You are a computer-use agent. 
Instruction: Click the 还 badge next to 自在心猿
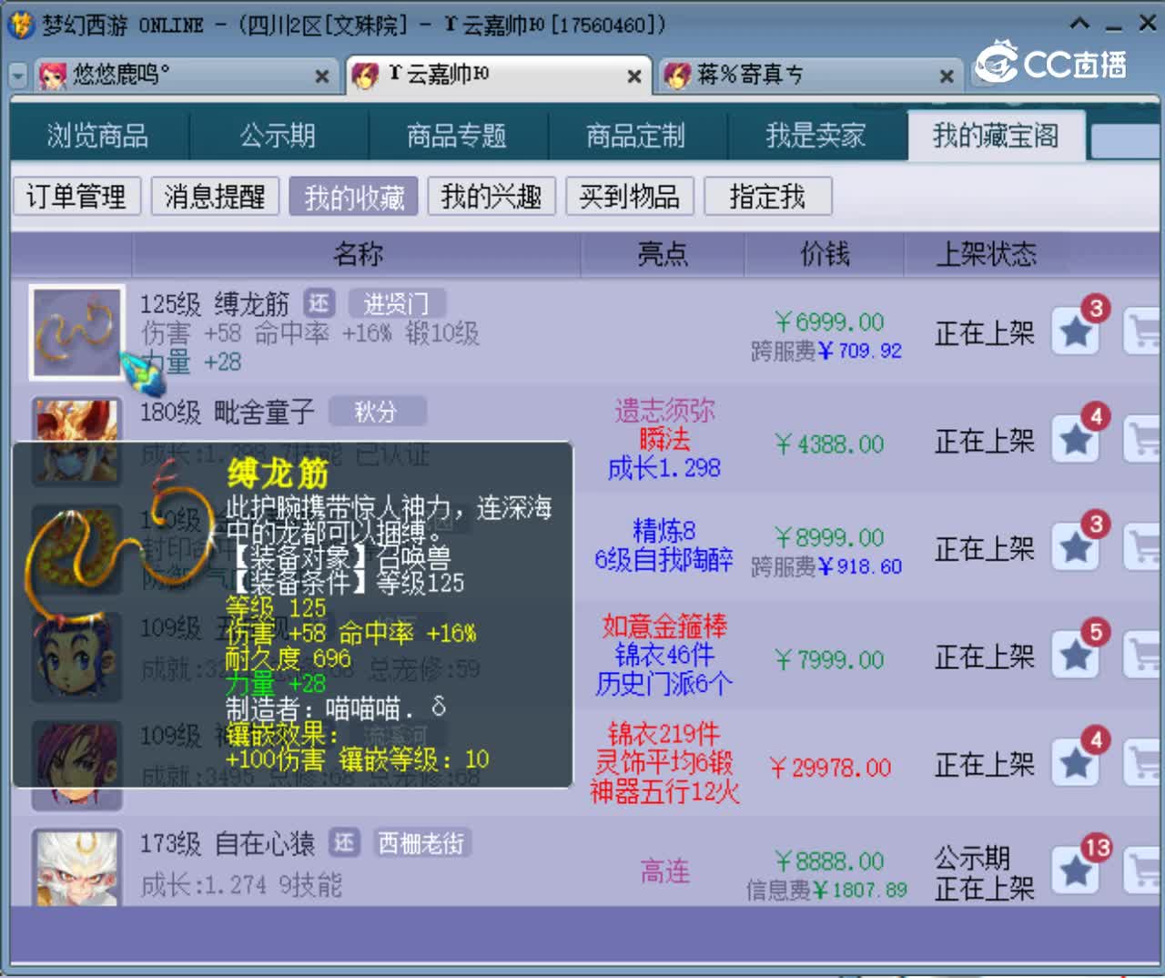344,843
